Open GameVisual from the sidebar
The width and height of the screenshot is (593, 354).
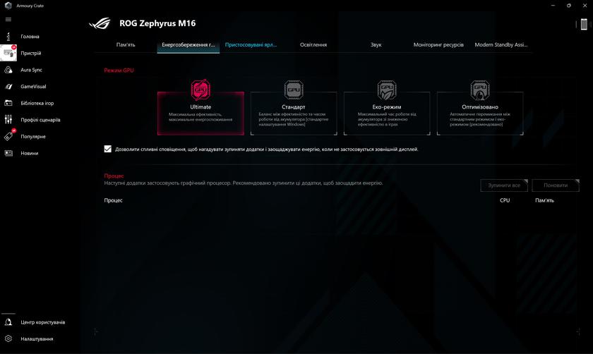(x=9, y=87)
